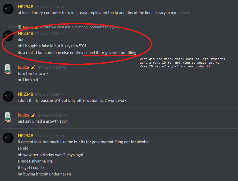Open NP2348's avatar beside the 08:28 PM message

(8, 96)
